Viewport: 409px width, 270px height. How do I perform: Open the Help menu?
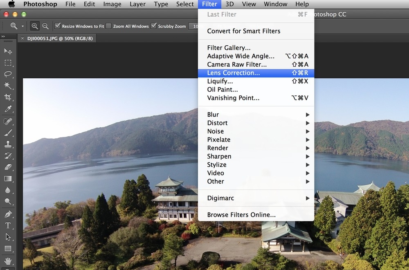pos(302,4)
